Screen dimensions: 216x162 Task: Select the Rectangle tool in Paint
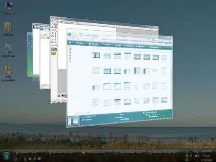click(x=53, y=42)
